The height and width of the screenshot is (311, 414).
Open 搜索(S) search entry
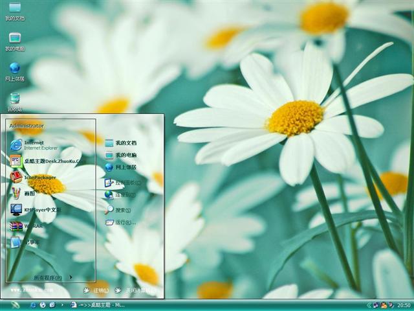point(118,210)
